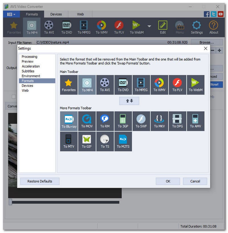228x233 pixels.
Task: Open the Facebook link icon
Action: (207, 14)
